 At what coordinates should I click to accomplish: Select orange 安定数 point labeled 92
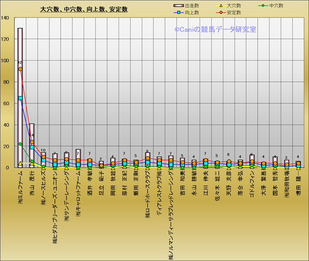pos(20,69)
